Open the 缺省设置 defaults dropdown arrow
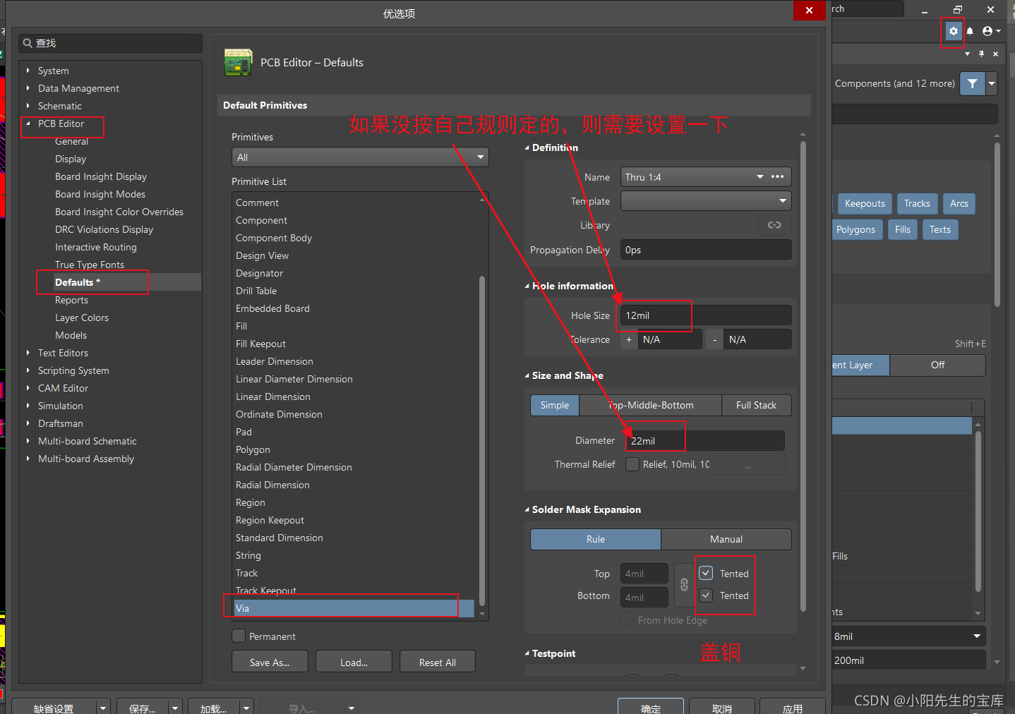Screen dimensions: 1015x714 click(x=103, y=708)
